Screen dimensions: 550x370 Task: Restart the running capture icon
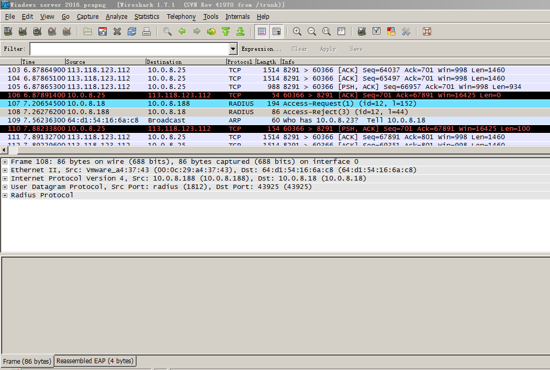tap(66, 31)
